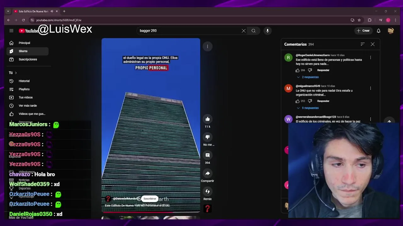Open options for miguelmarco9549's comment
The height and width of the screenshot is (226, 403).
[371, 89]
